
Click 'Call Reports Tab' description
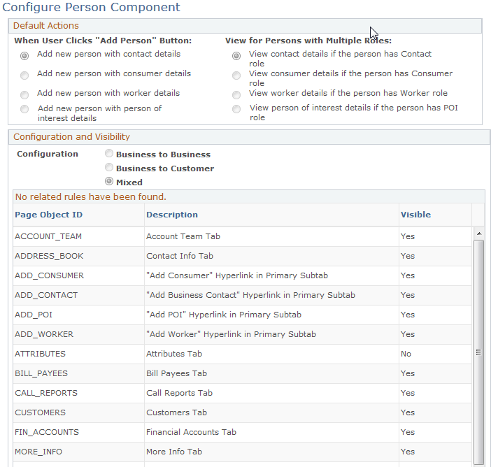tap(180, 393)
